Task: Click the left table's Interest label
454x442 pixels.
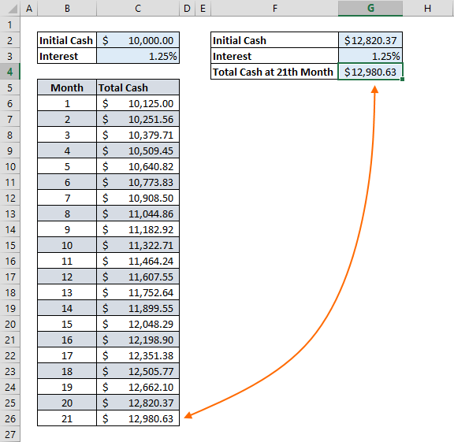Action: pyautogui.click(x=67, y=56)
